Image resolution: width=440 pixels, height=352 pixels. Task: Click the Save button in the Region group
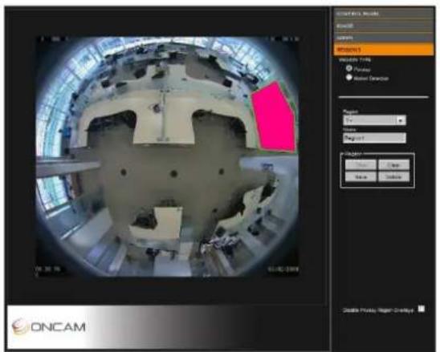coord(361,177)
